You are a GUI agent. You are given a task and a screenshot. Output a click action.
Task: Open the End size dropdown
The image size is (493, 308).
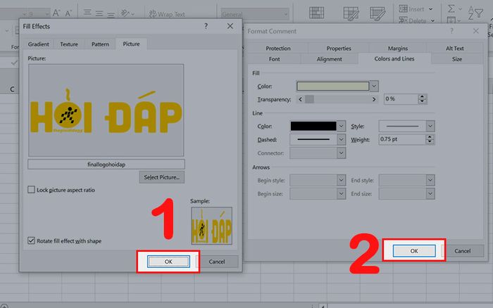(x=430, y=193)
